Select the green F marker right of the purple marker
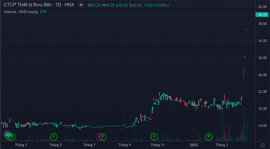The height and width of the screenshot is (149, 270). (x=103, y=137)
